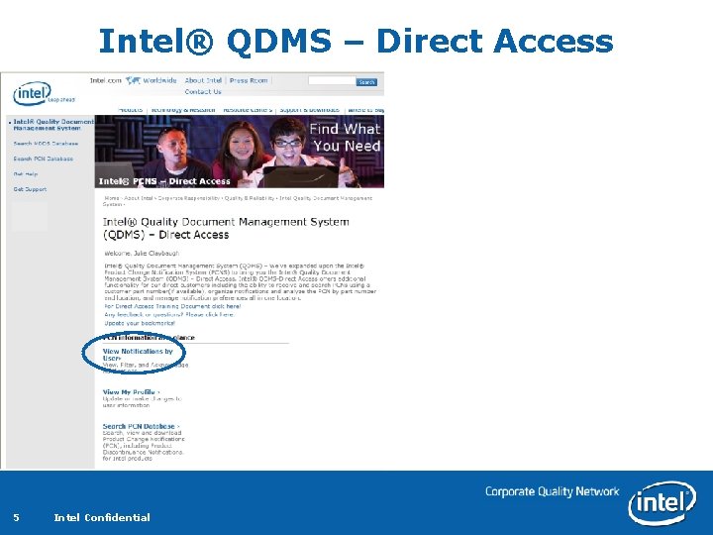The width and height of the screenshot is (713, 535).
Task: Open the View My Profile link
Action: tap(131, 392)
